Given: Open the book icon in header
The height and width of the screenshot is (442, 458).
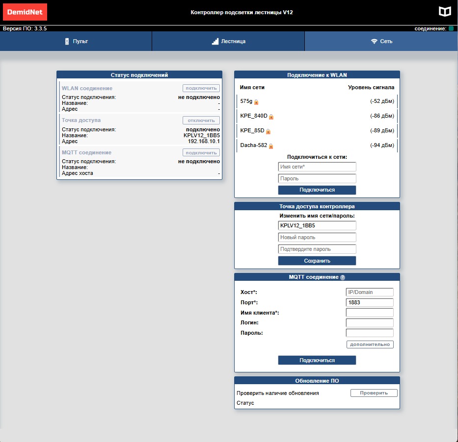Looking at the screenshot, I should (x=444, y=12).
